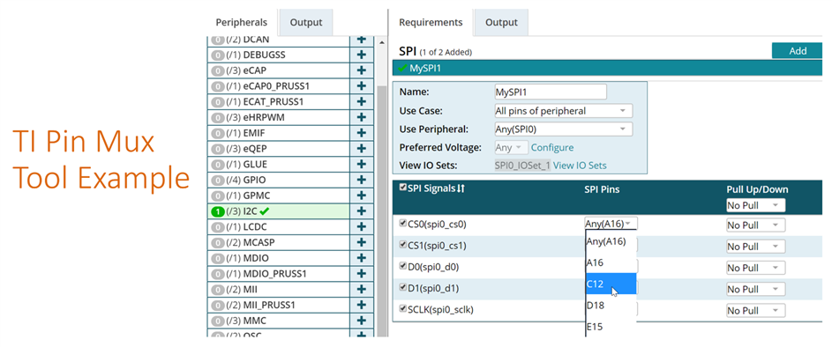Click the MMC row plus icon

pos(362,321)
